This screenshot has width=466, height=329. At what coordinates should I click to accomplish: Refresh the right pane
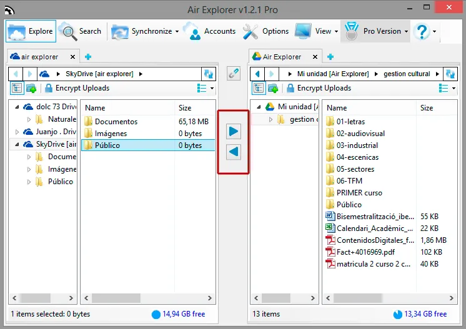[450, 74]
